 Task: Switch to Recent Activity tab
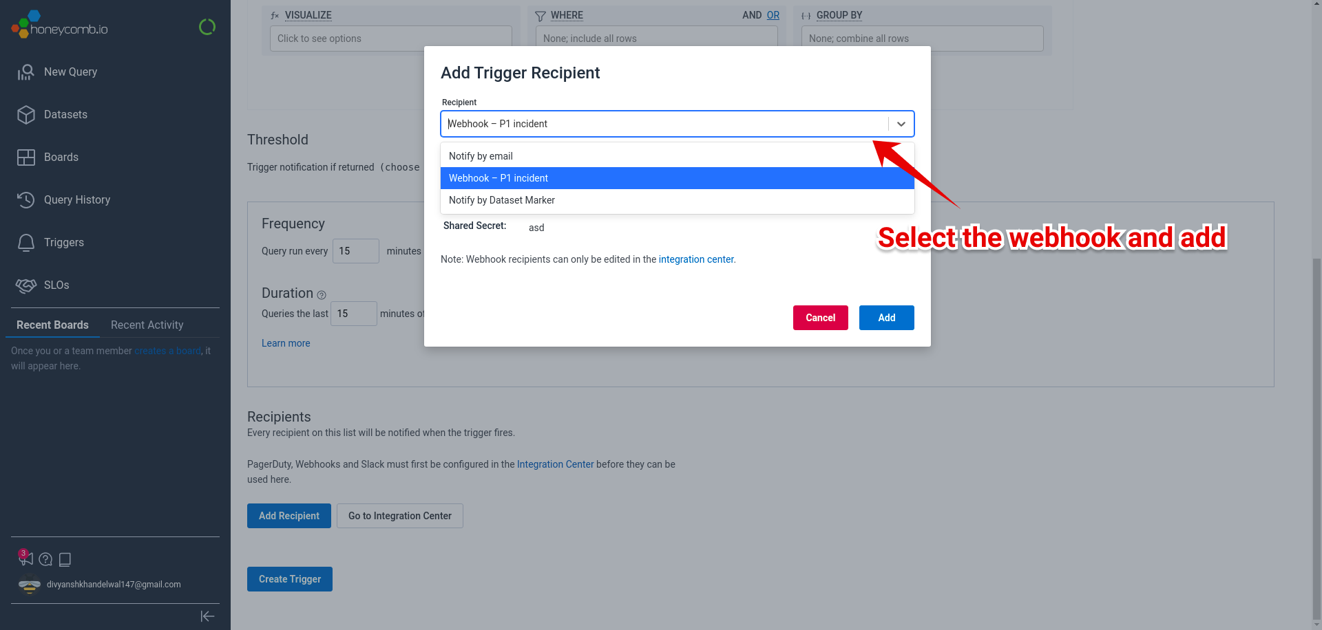click(x=147, y=325)
